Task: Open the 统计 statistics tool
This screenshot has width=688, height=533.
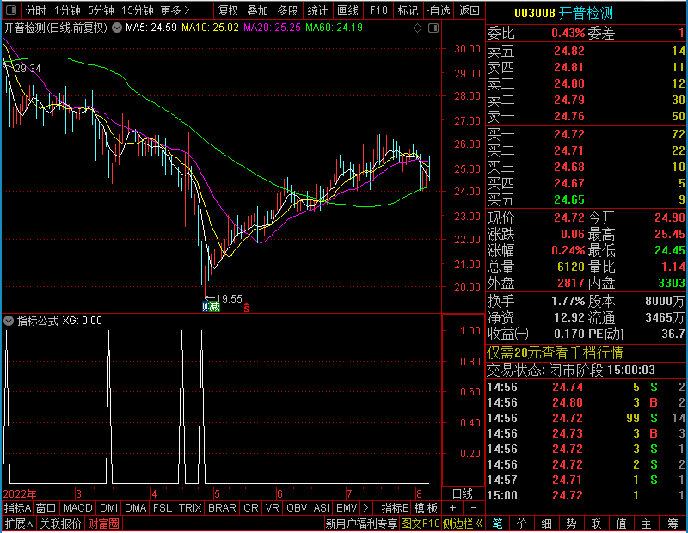Action: (x=317, y=10)
